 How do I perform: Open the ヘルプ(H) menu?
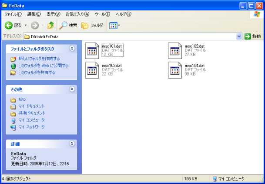pyautogui.click(x=124, y=14)
